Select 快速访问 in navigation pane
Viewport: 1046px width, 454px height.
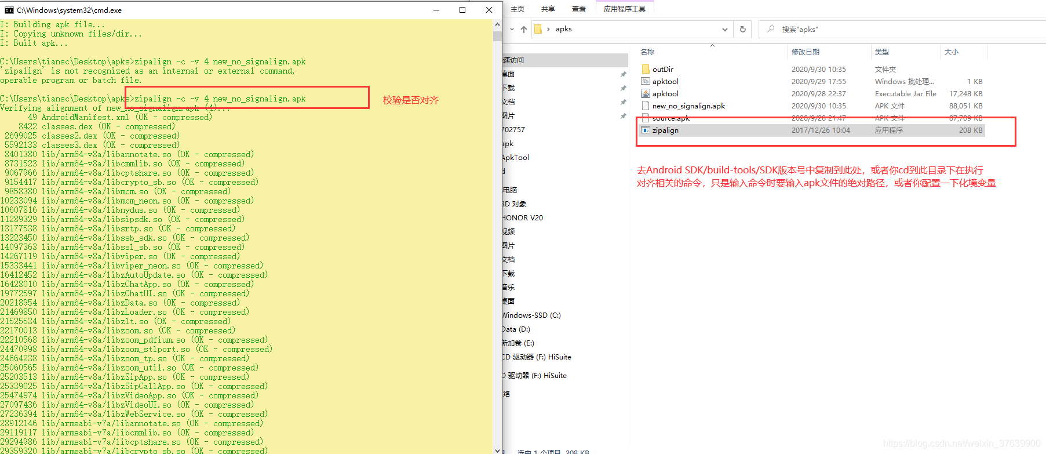pyautogui.click(x=565, y=60)
